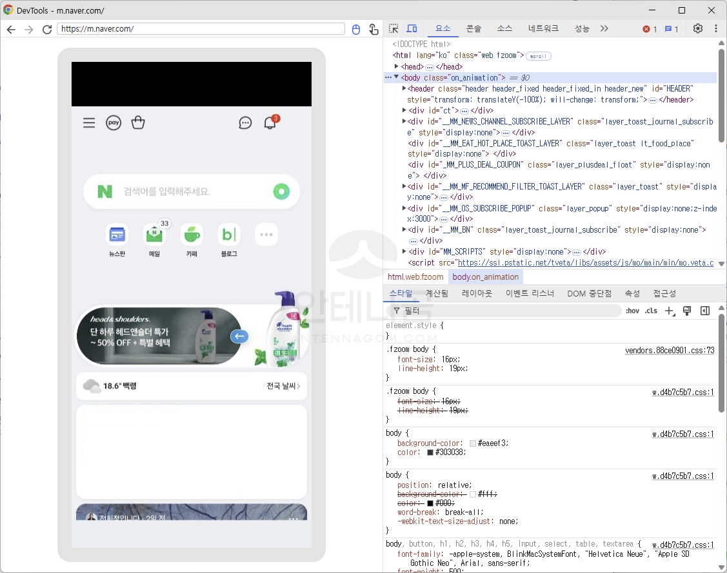Viewport: 727px width, 573px height.
Task: Open the 이벤트 리스너 subtab
Action: click(x=530, y=293)
